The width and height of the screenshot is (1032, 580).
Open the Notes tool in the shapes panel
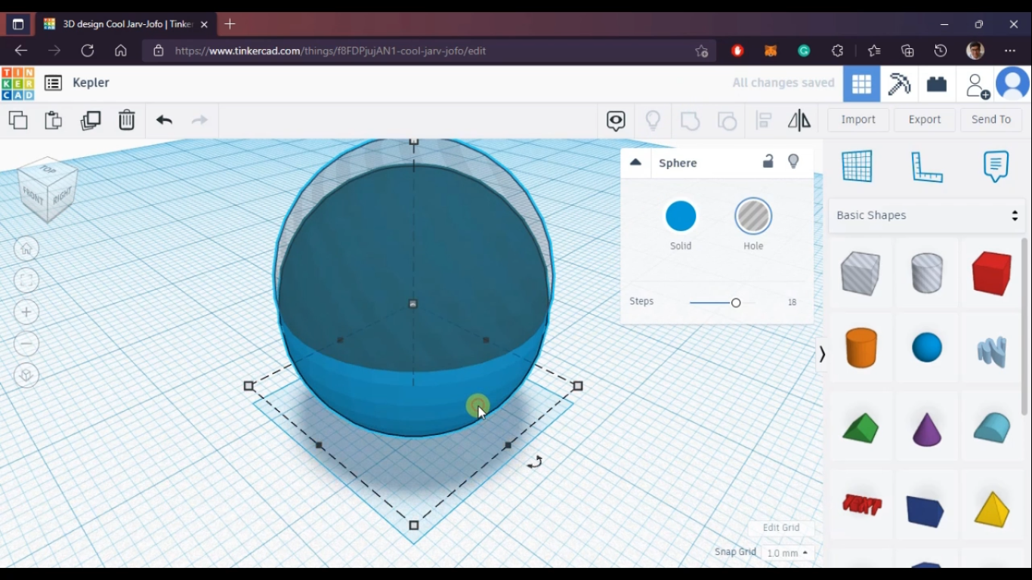tap(996, 166)
